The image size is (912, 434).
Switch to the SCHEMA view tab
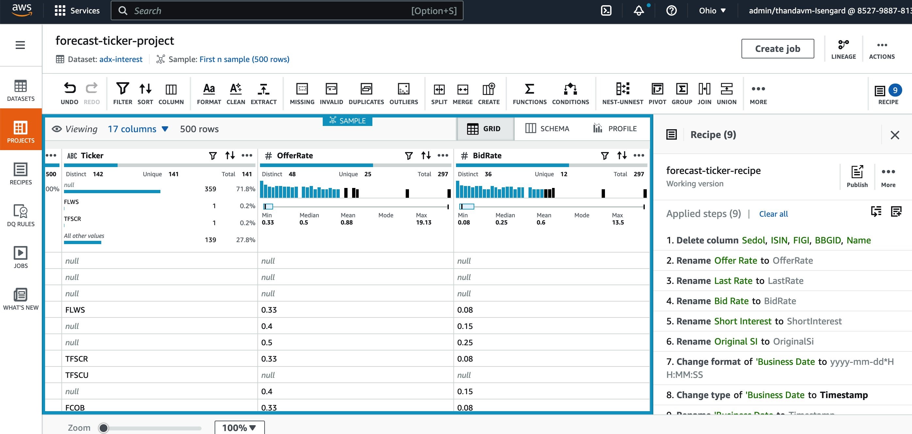point(547,128)
